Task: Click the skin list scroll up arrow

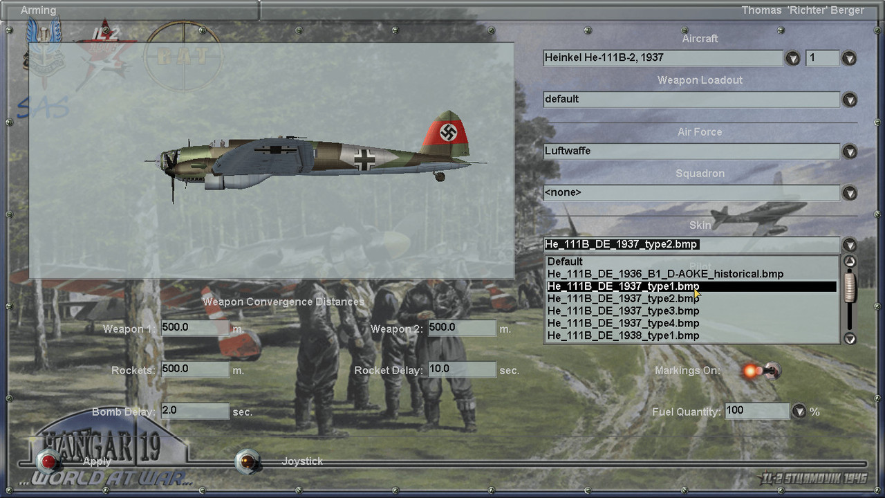Action: pos(850,261)
